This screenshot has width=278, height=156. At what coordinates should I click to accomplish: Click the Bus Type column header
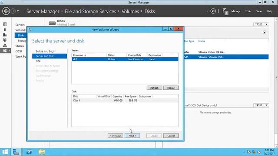[189, 41]
